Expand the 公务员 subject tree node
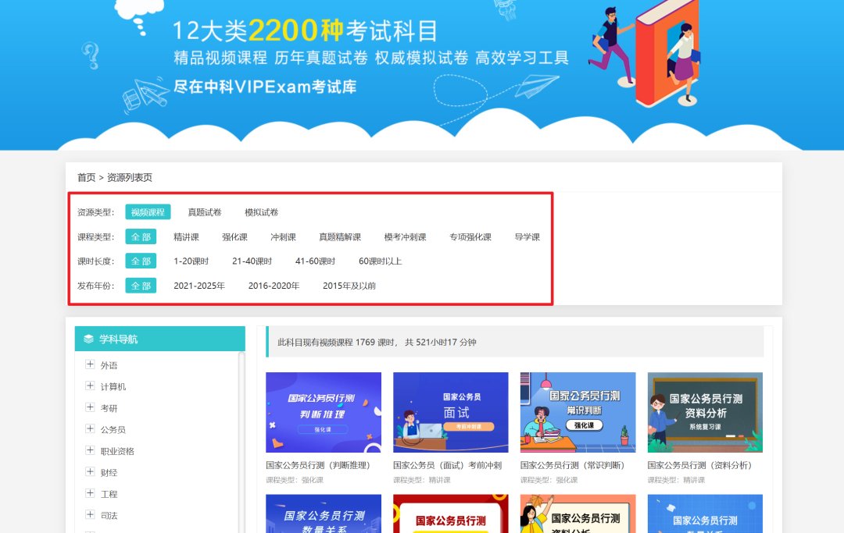Image resolution: width=844 pixels, height=533 pixels. click(x=90, y=428)
